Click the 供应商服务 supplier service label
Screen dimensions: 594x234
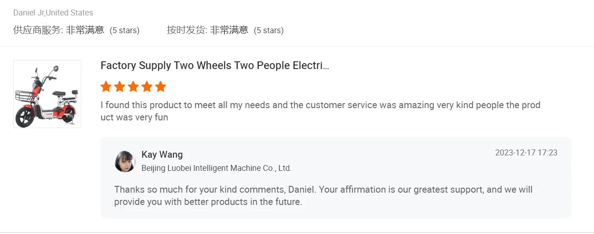[38, 30]
